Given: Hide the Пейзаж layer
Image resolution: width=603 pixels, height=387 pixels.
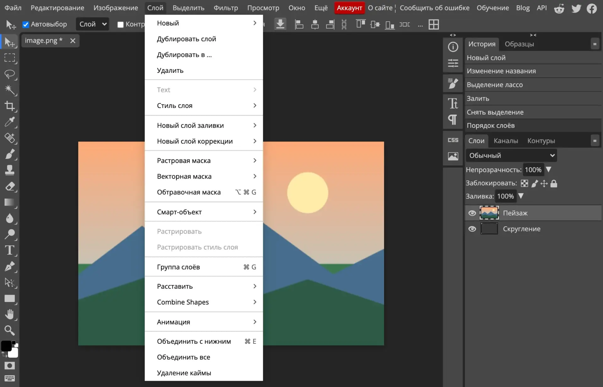Looking at the screenshot, I should pos(472,213).
